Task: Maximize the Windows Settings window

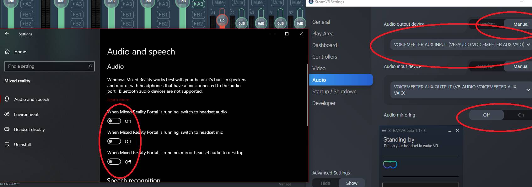Action: click(x=287, y=34)
